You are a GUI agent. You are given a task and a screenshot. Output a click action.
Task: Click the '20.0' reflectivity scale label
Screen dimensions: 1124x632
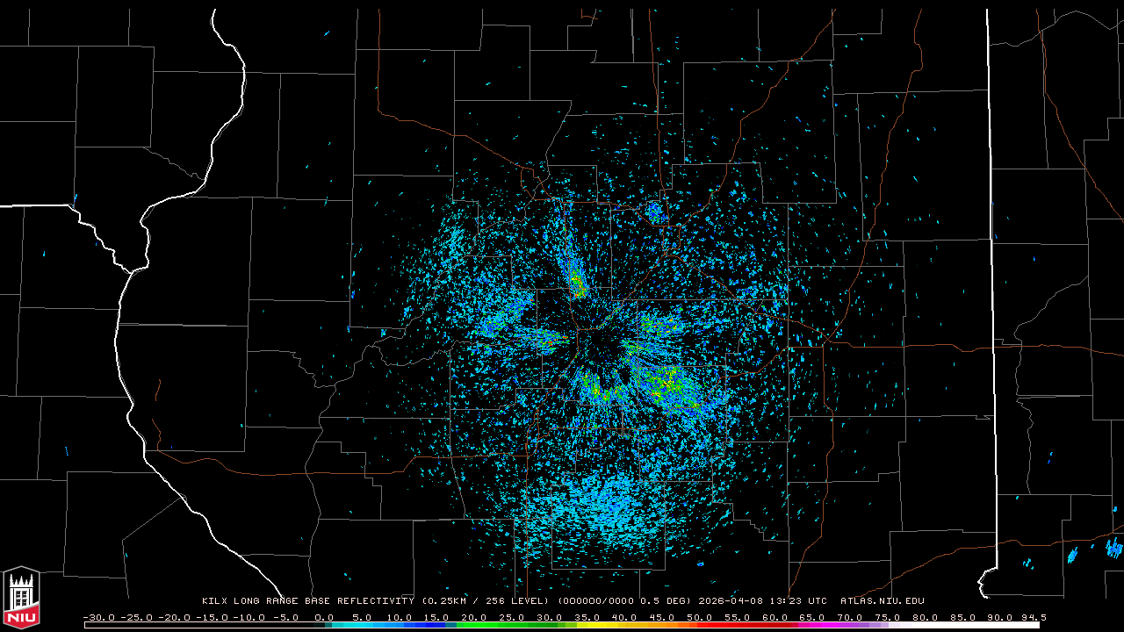pos(474,617)
